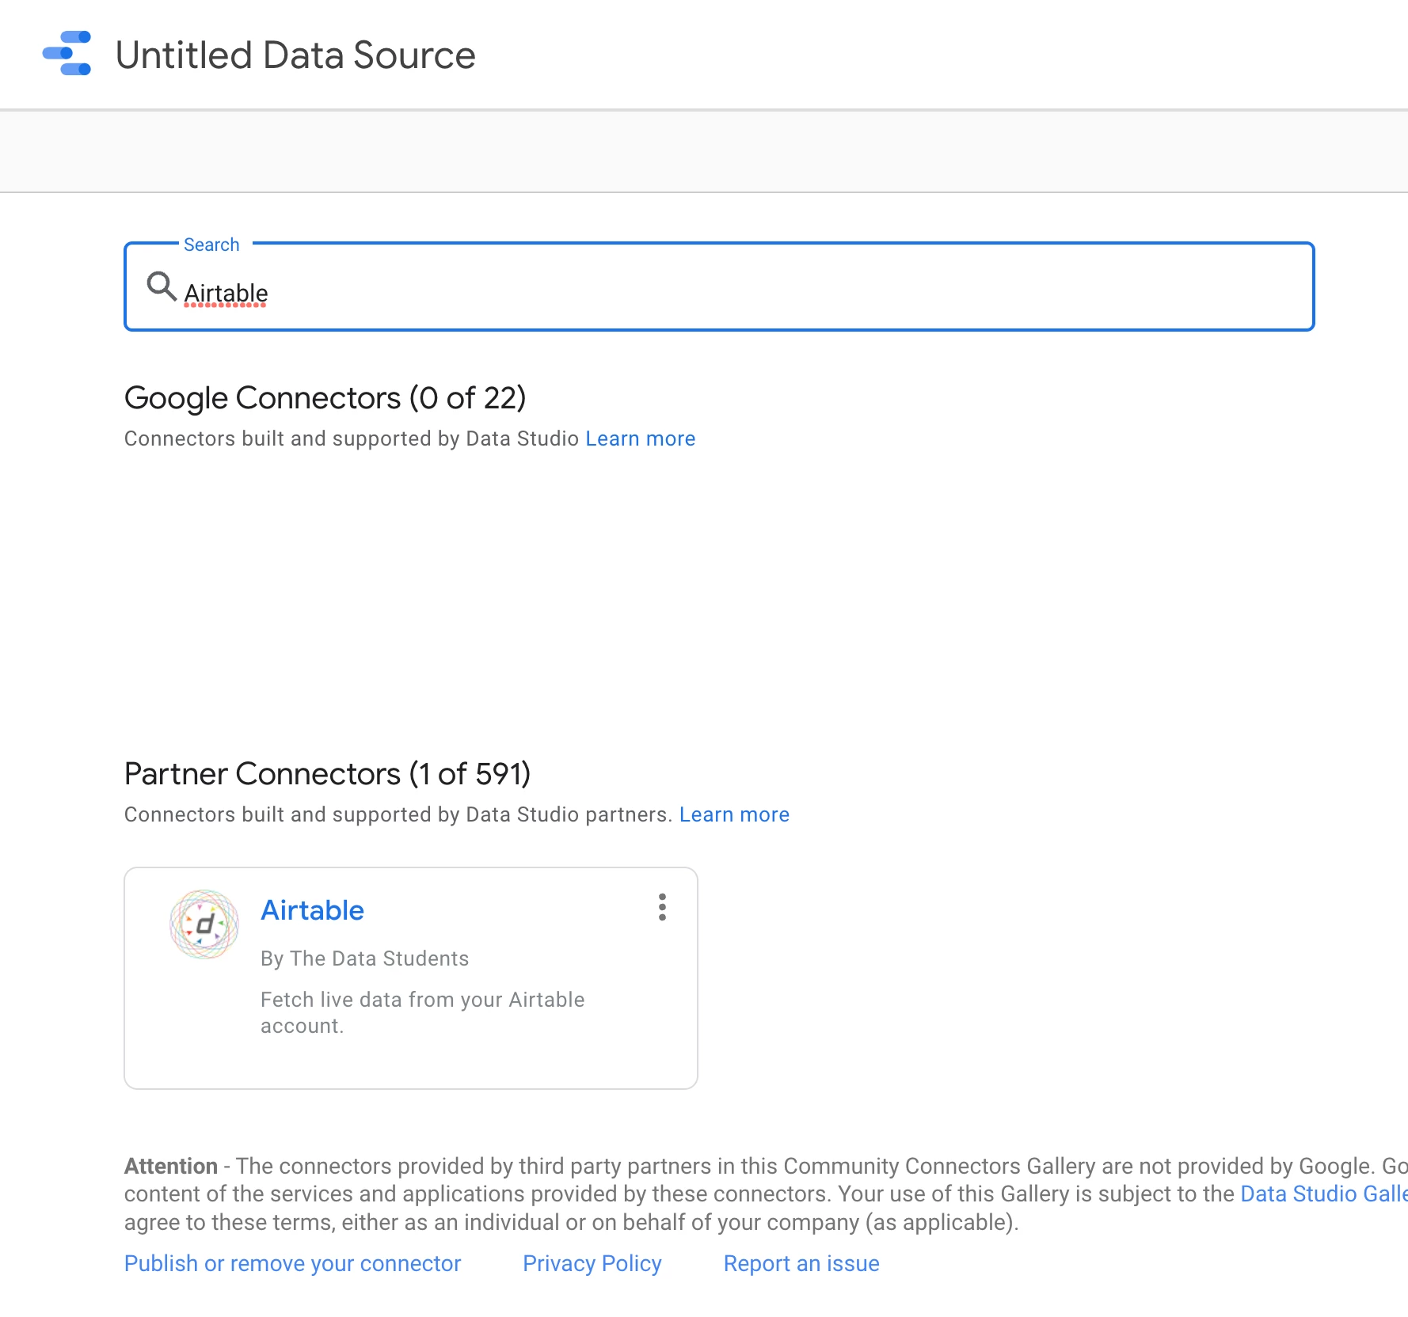Click the Google Connectors (0 of 22) heading
1408x1317 pixels.
pos(325,398)
